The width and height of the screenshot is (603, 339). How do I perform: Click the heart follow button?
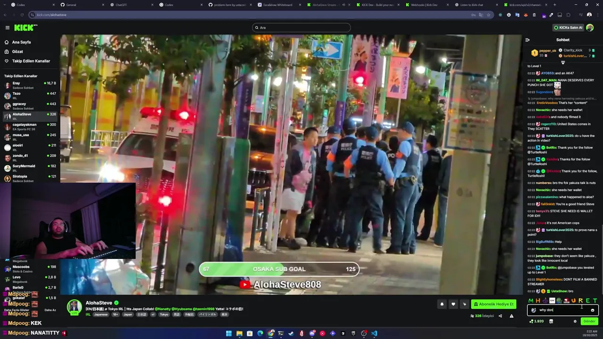pyautogui.click(x=453, y=304)
